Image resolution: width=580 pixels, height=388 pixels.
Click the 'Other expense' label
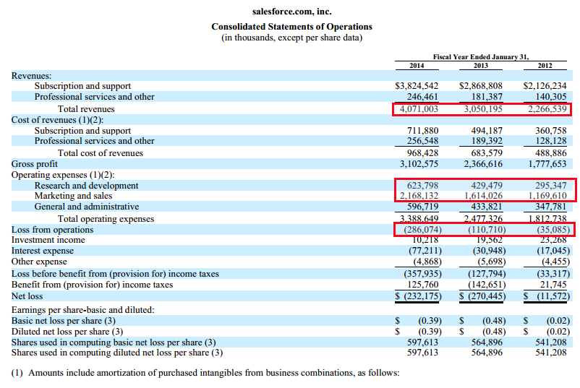coord(39,262)
